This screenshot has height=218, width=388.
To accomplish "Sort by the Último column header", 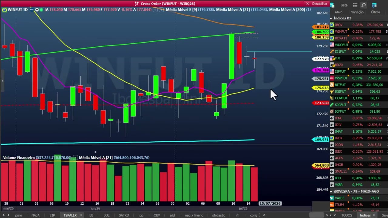I will (375, 12).
